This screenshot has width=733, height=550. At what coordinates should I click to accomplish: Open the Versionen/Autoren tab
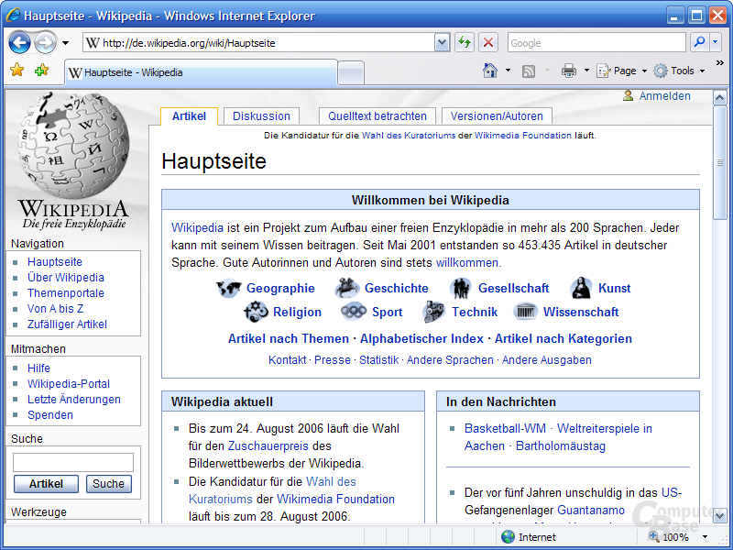497,116
